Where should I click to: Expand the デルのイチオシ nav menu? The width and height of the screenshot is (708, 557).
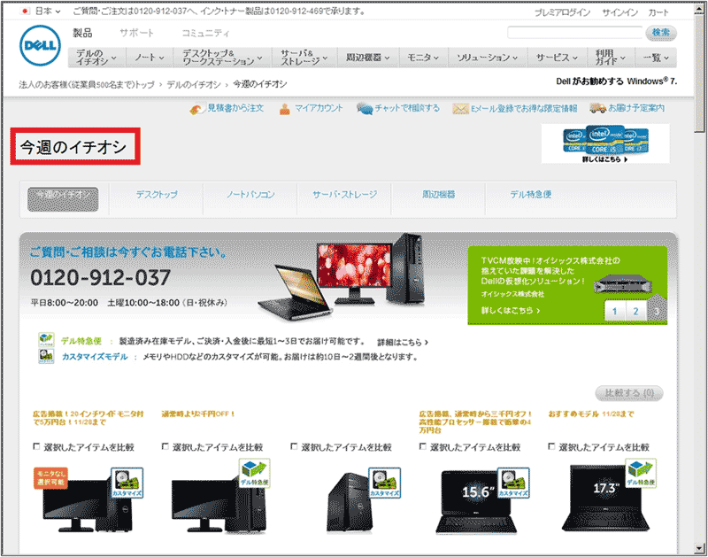96,58
